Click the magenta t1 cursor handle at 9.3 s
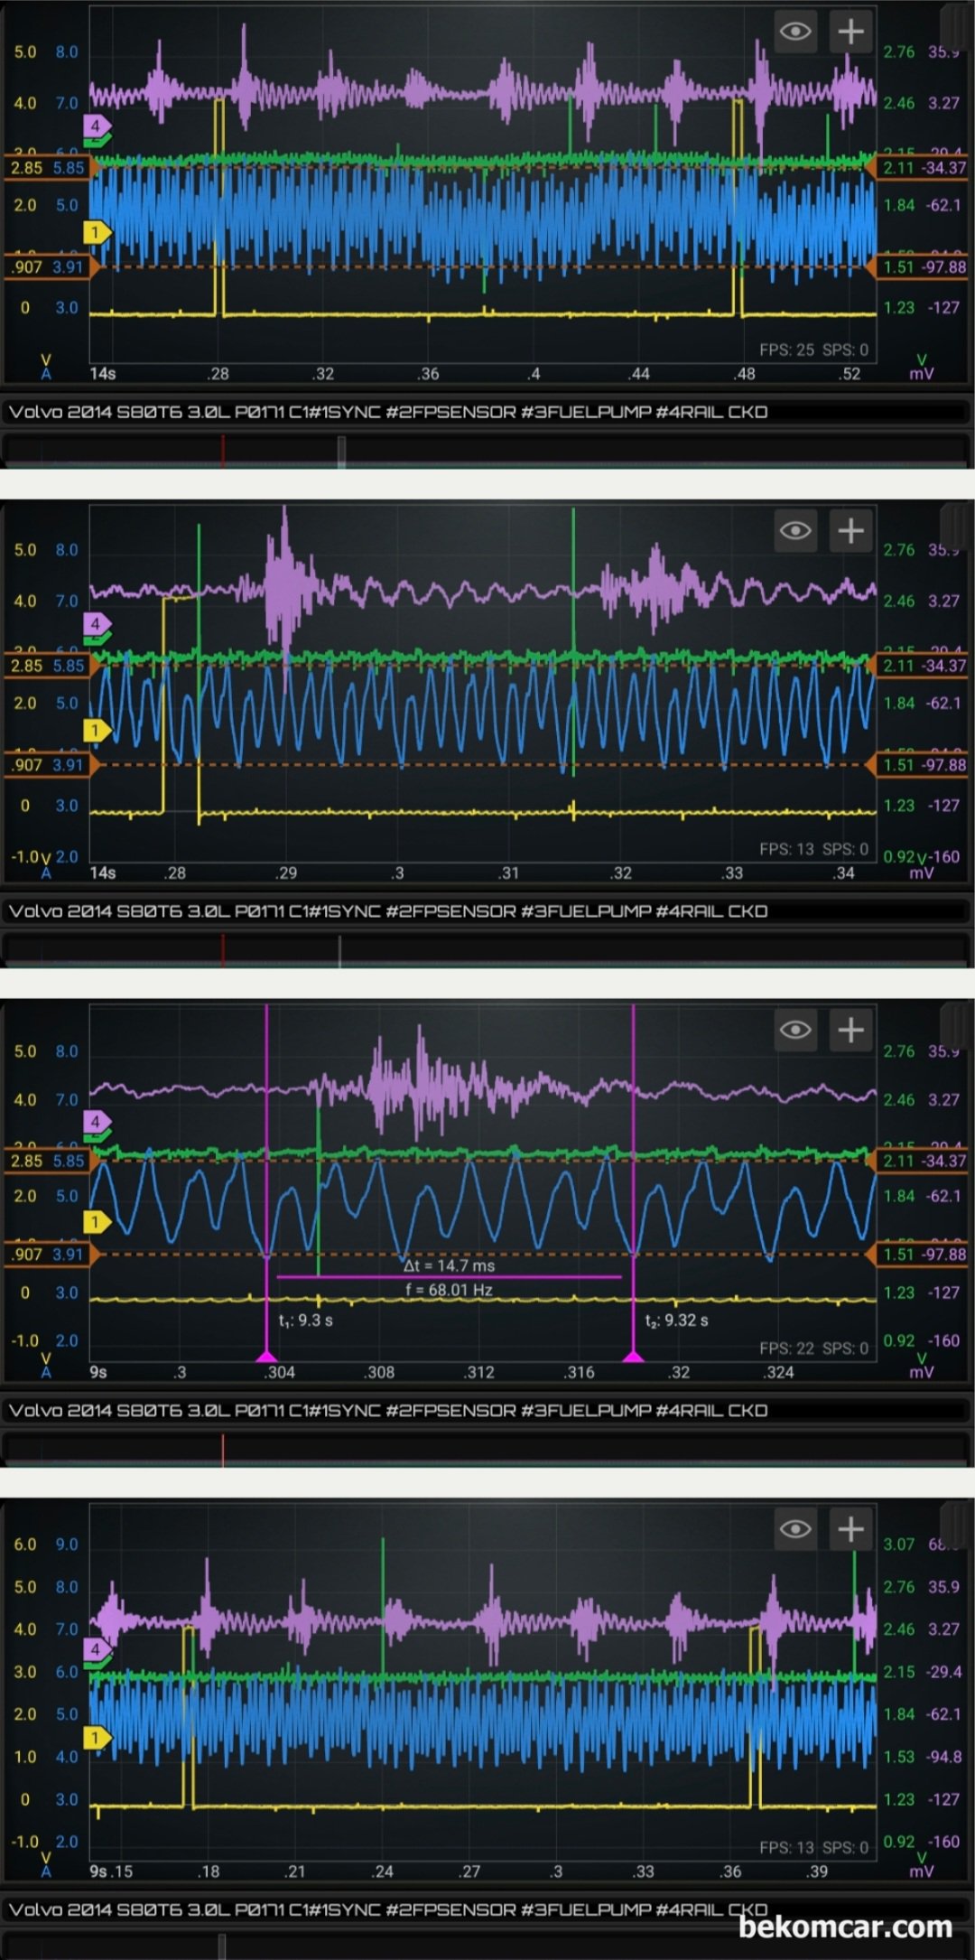Image resolution: width=975 pixels, height=1960 pixels. (266, 1355)
